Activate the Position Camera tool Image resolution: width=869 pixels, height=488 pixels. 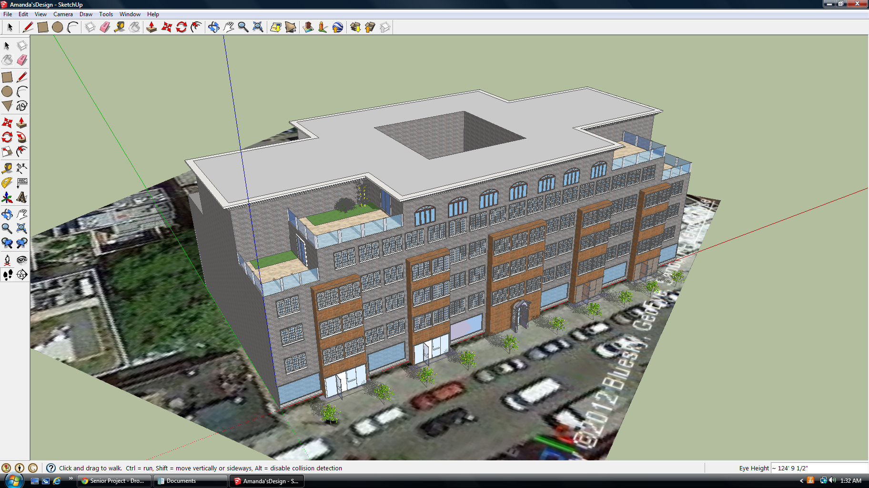click(7, 260)
